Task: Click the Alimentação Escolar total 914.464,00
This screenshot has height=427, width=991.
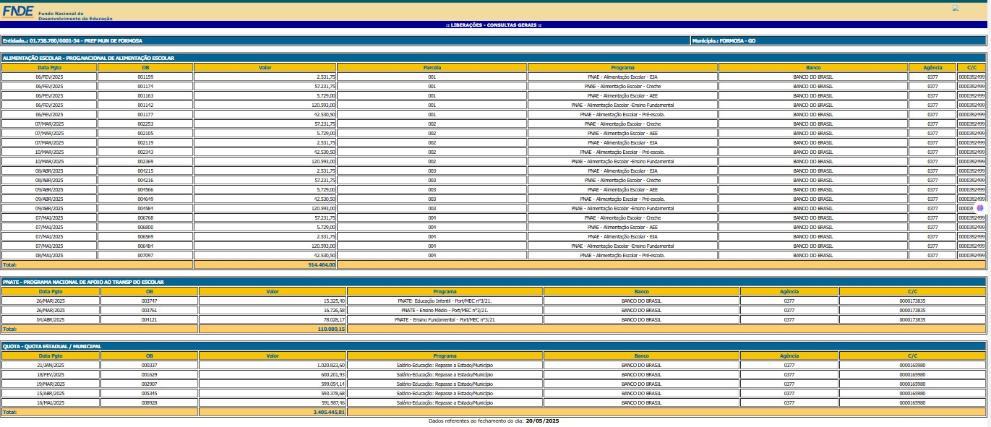Action: (322, 265)
